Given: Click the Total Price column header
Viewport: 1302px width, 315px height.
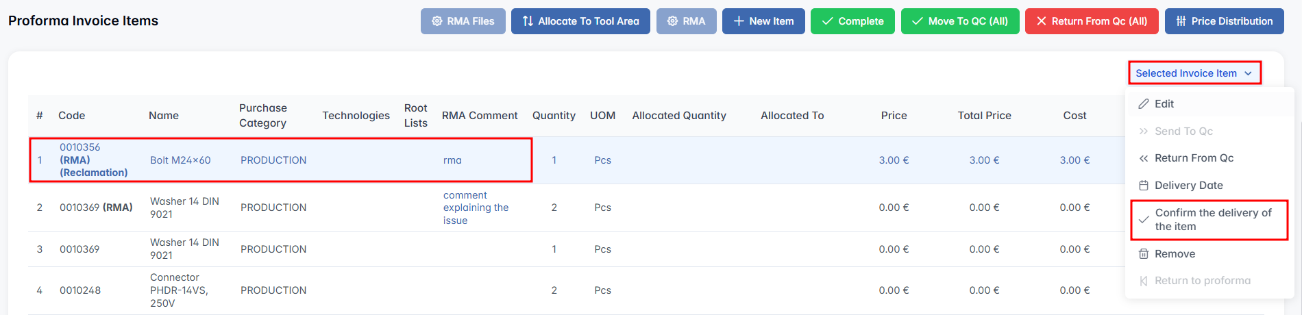Looking at the screenshot, I should [x=984, y=116].
